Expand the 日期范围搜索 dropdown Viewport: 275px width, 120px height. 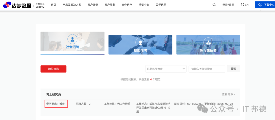[x=166, y=69]
